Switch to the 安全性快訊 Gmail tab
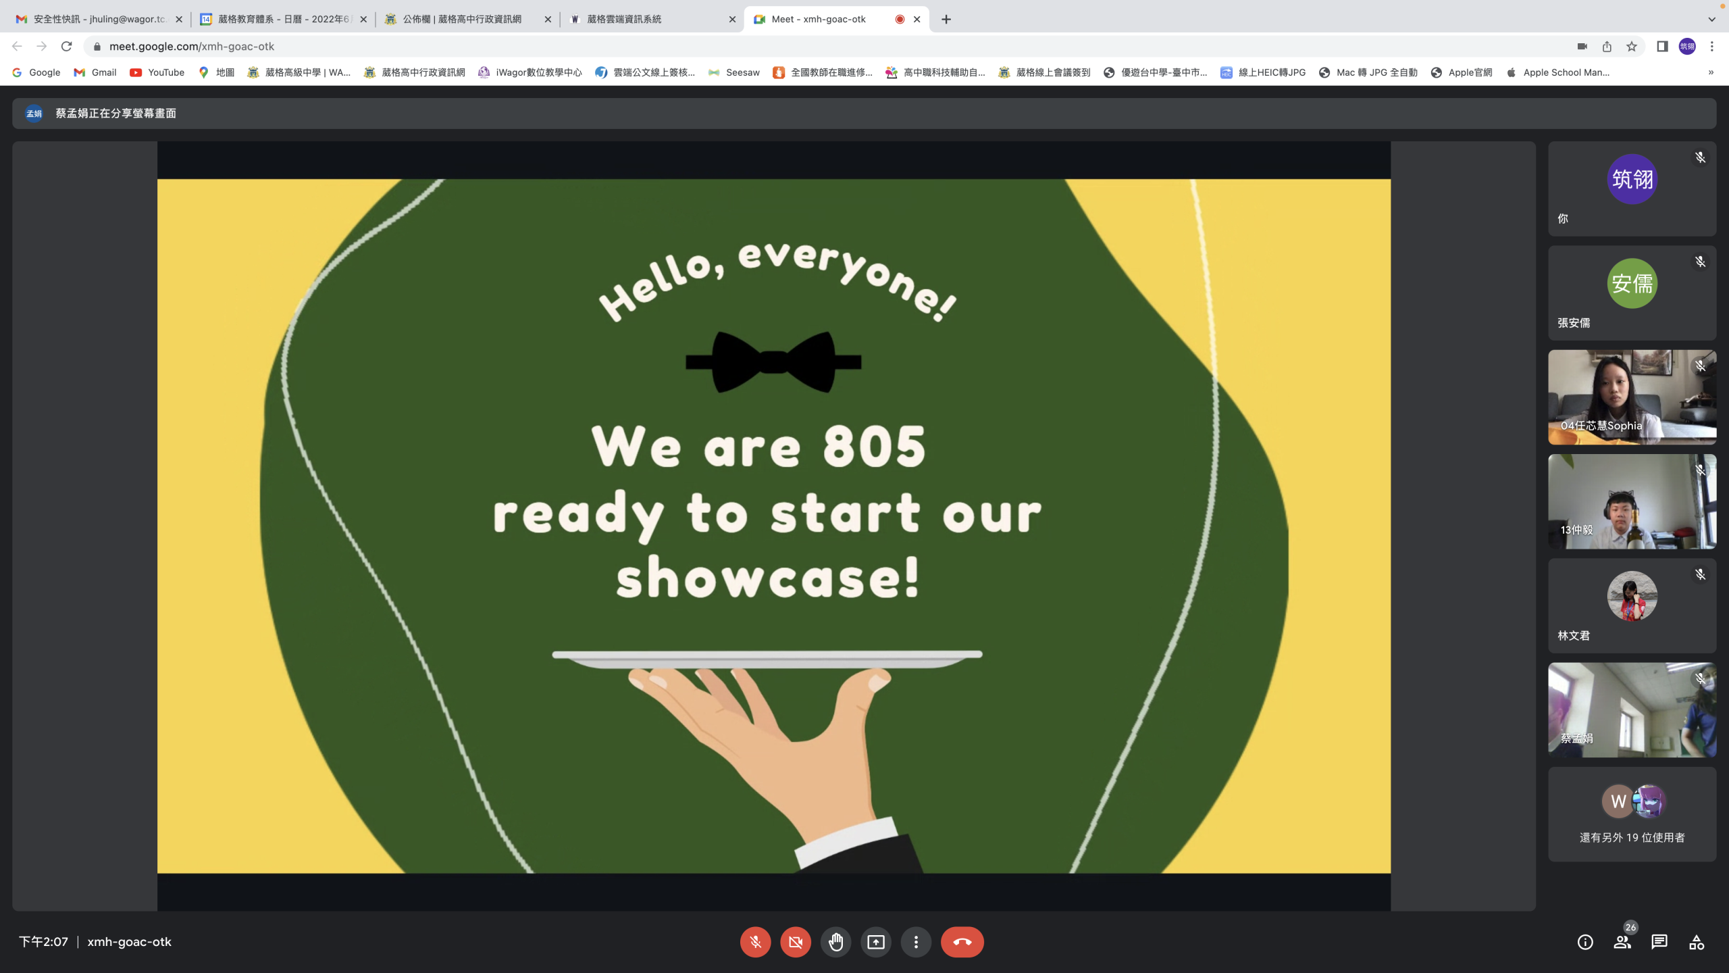1729x973 pixels. tap(98, 19)
